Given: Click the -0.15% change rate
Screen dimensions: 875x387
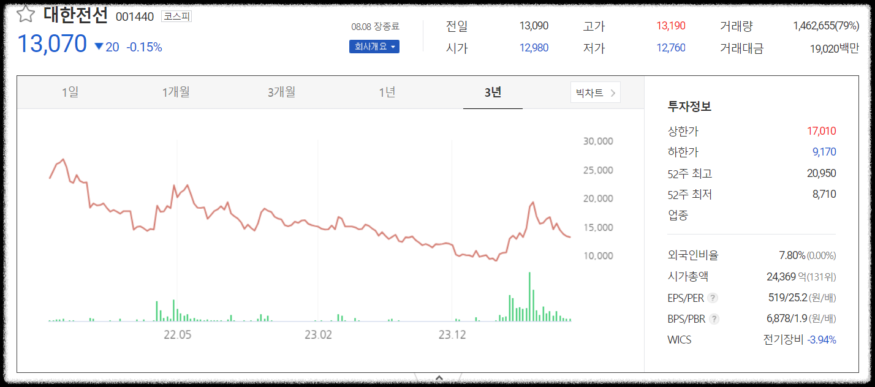Looking at the screenshot, I should (x=144, y=47).
